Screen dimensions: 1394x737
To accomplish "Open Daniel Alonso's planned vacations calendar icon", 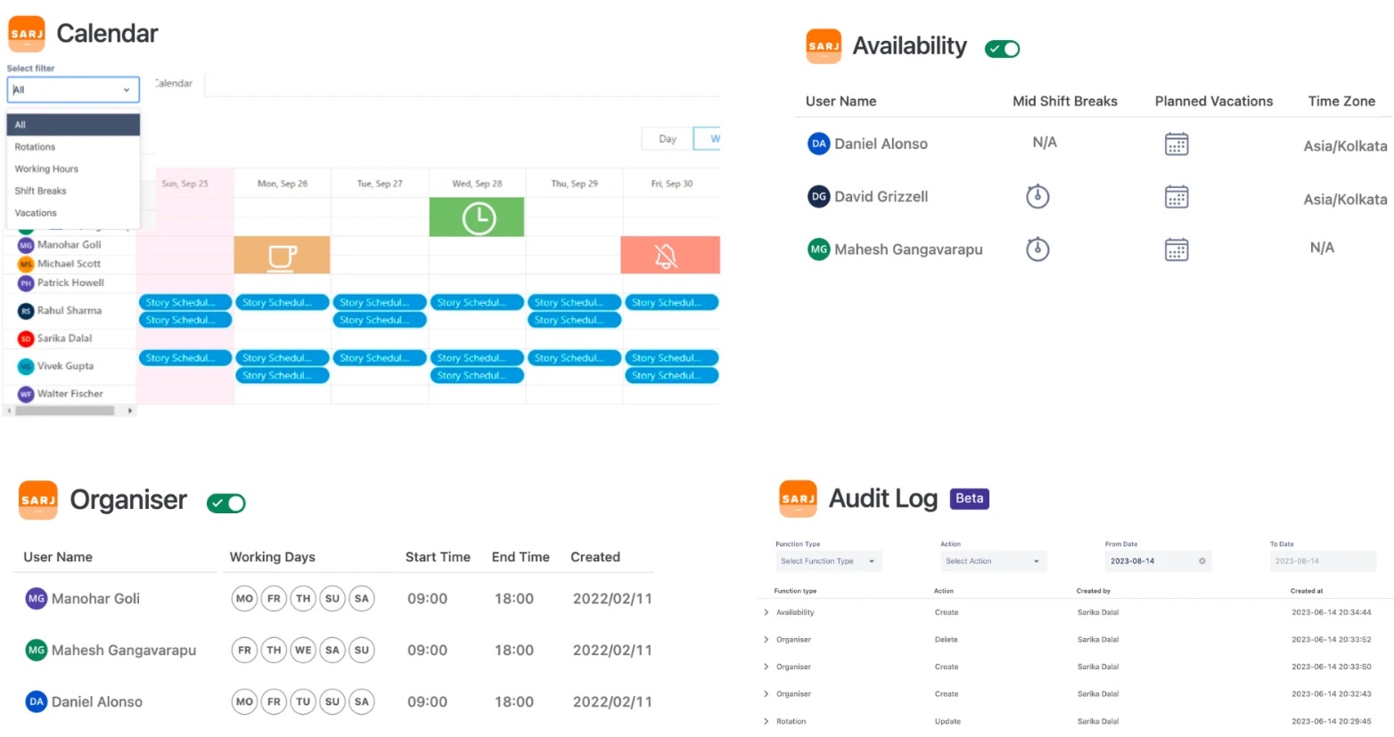I will [x=1177, y=144].
